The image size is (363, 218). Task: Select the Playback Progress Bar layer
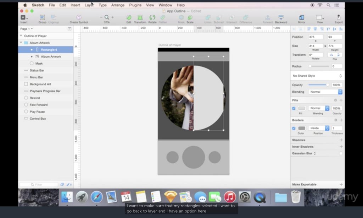tap(46, 91)
